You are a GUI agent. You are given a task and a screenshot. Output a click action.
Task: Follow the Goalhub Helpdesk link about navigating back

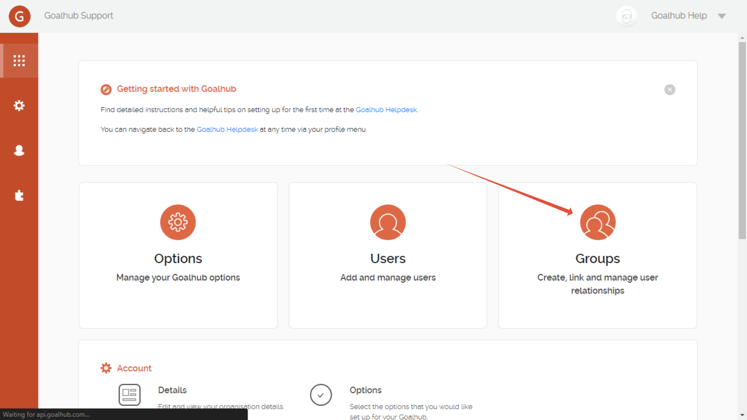click(227, 130)
